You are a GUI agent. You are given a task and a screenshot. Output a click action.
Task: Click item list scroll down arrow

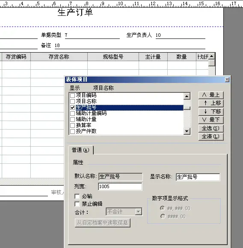(187, 131)
